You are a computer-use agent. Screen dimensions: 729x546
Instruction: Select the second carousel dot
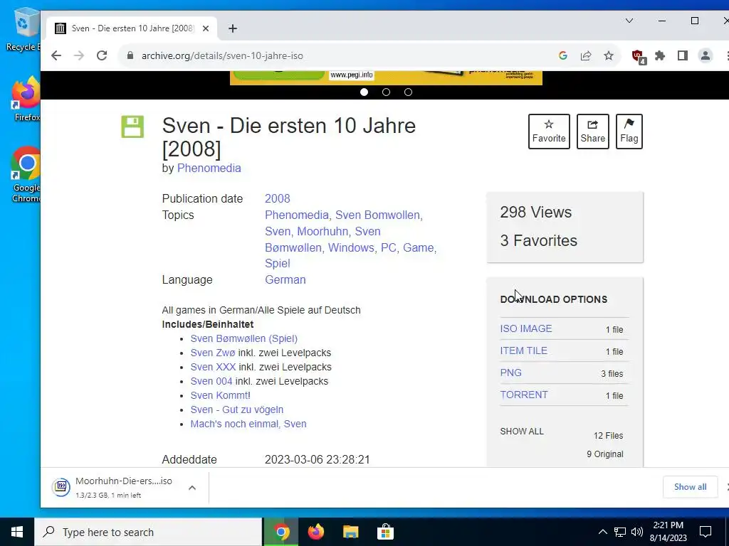(x=386, y=92)
